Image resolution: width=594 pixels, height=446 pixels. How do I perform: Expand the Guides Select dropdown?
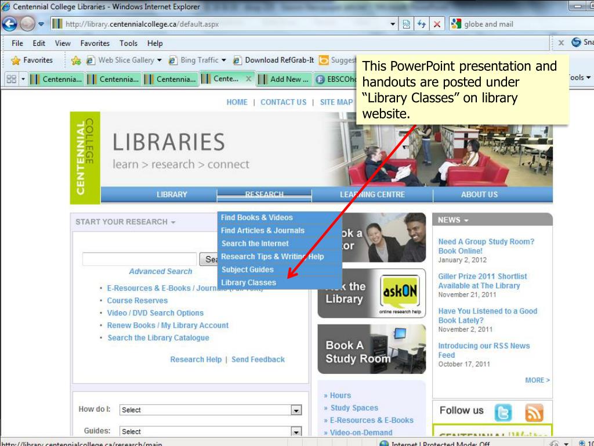click(x=296, y=431)
